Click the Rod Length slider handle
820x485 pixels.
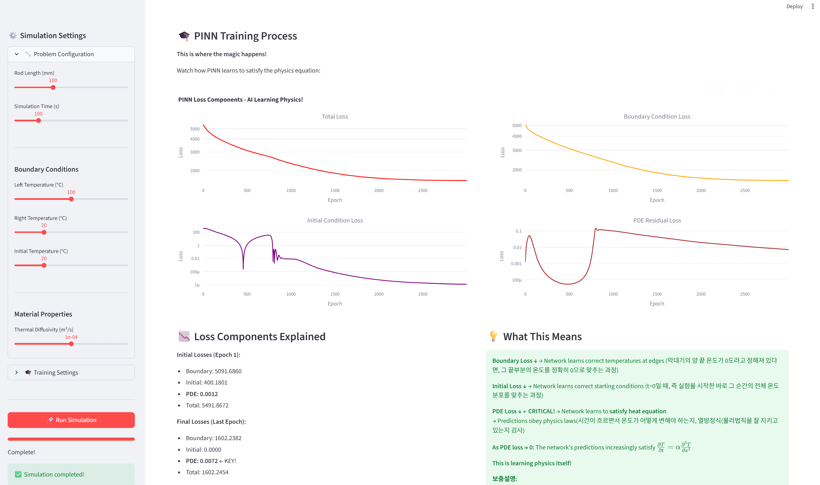coord(53,88)
